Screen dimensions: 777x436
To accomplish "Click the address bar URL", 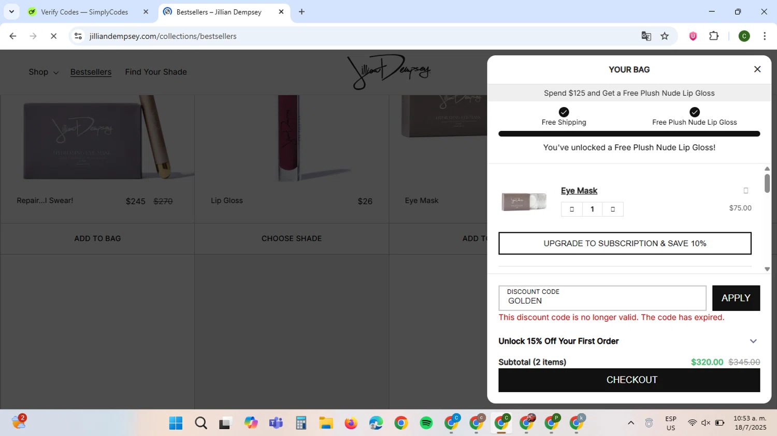I will pyautogui.click(x=163, y=36).
